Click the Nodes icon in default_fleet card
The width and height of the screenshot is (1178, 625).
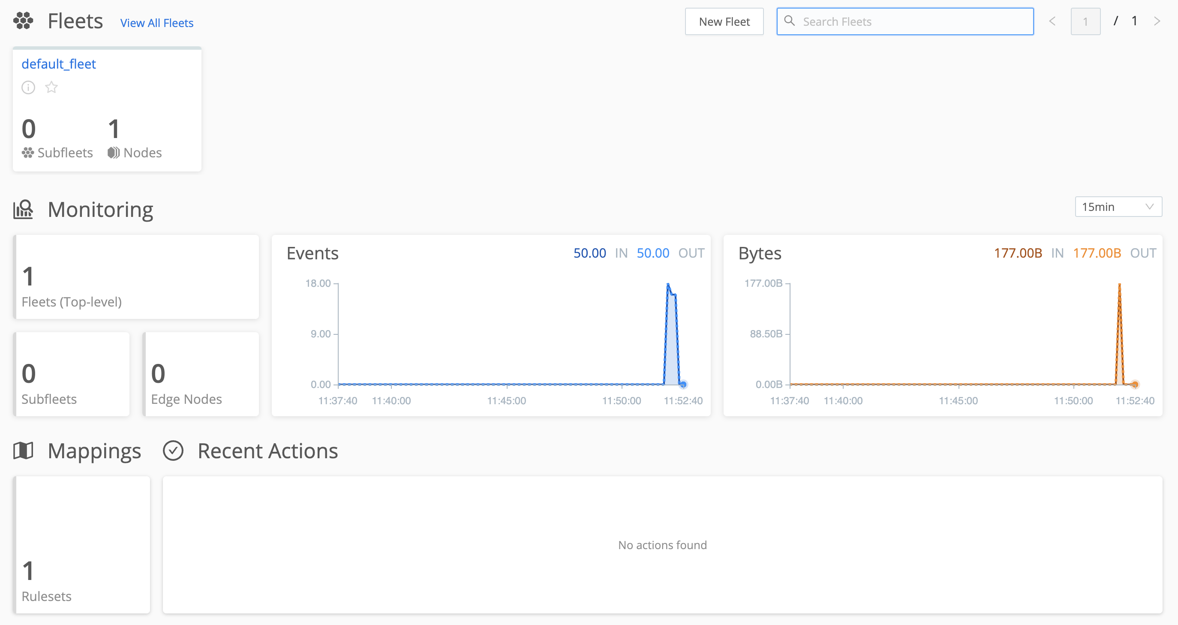[114, 153]
